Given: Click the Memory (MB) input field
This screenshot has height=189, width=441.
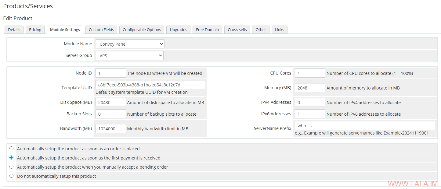Looking at the screenshot, I should [x=310, y=88].
